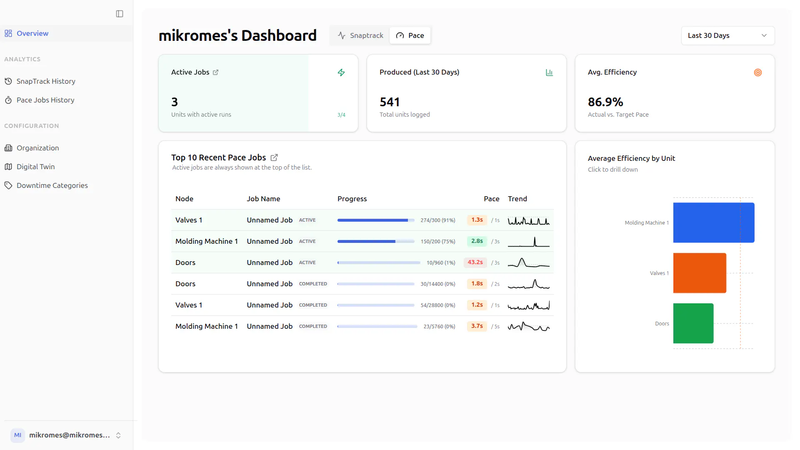The width and height of the screenshot is (800, 450).
Task: Click the target icon on Avg. Efficiency card
Action: pos(758,72)
